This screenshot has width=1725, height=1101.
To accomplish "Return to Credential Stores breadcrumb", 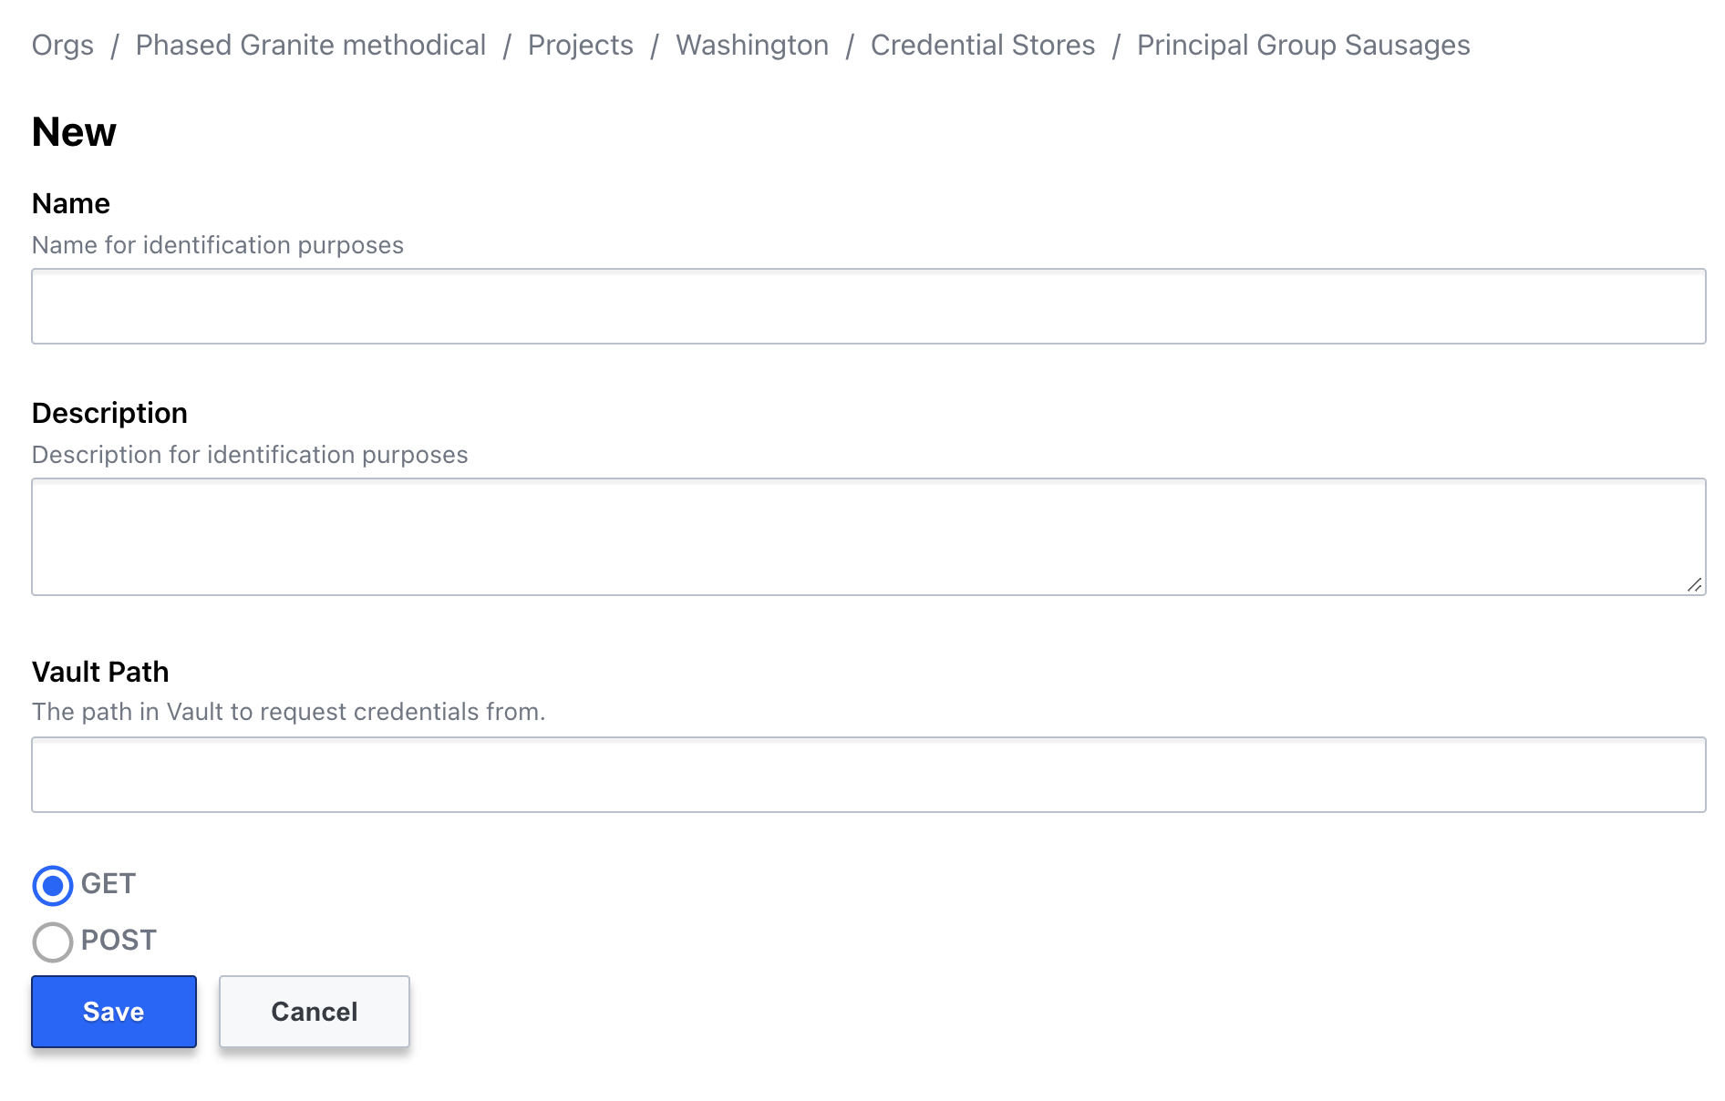I will coord(983,45).
